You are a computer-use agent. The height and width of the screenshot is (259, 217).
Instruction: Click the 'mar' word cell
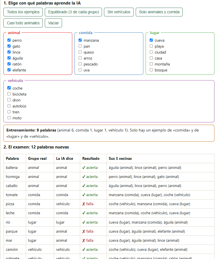[x=15, y=241]
